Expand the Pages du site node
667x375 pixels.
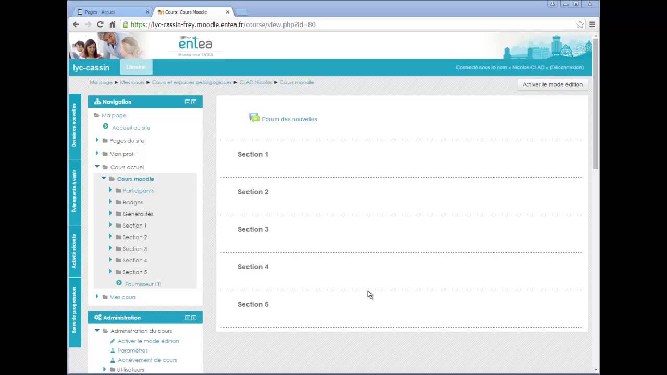point(97,140)
